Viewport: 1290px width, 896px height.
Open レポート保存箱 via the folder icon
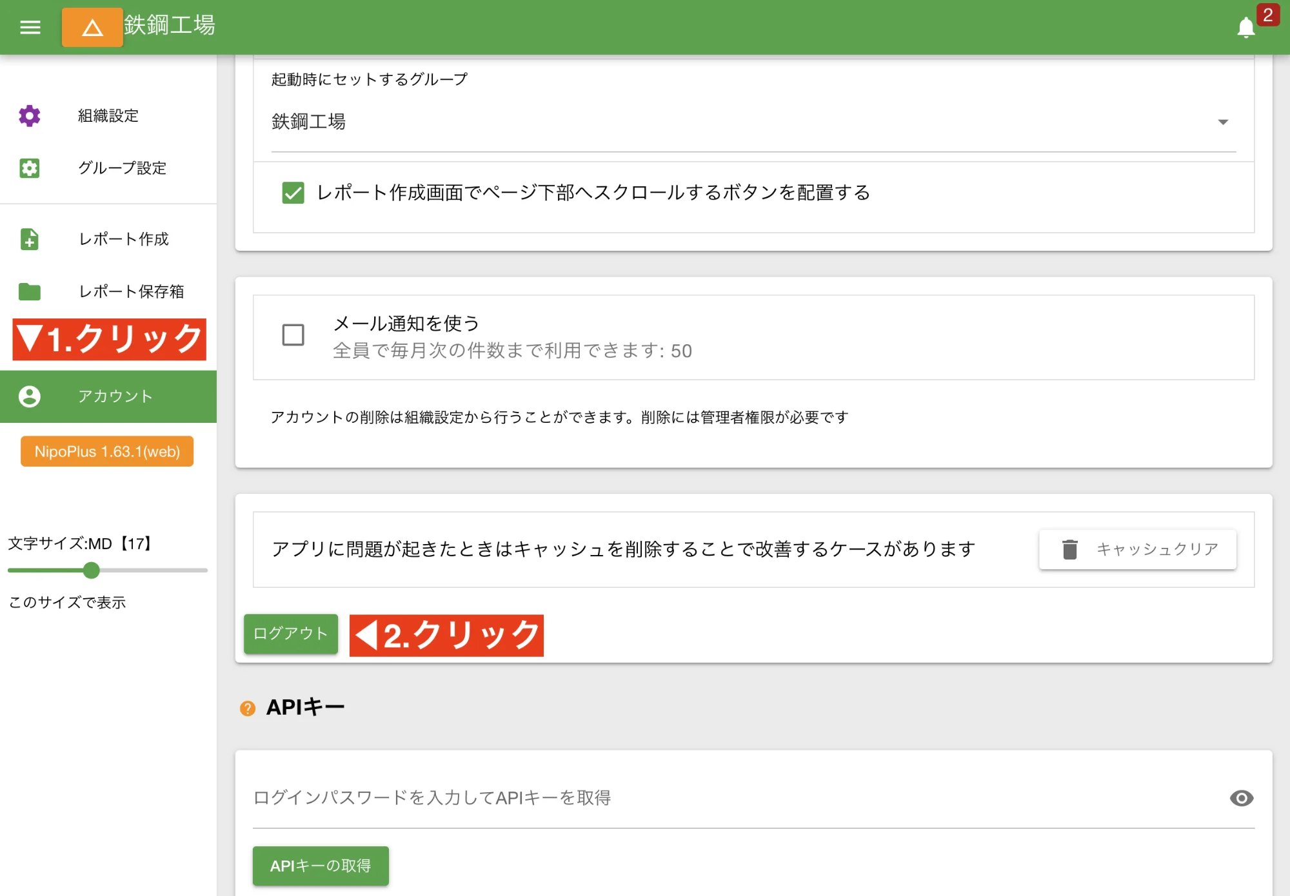tap(28, 291)
